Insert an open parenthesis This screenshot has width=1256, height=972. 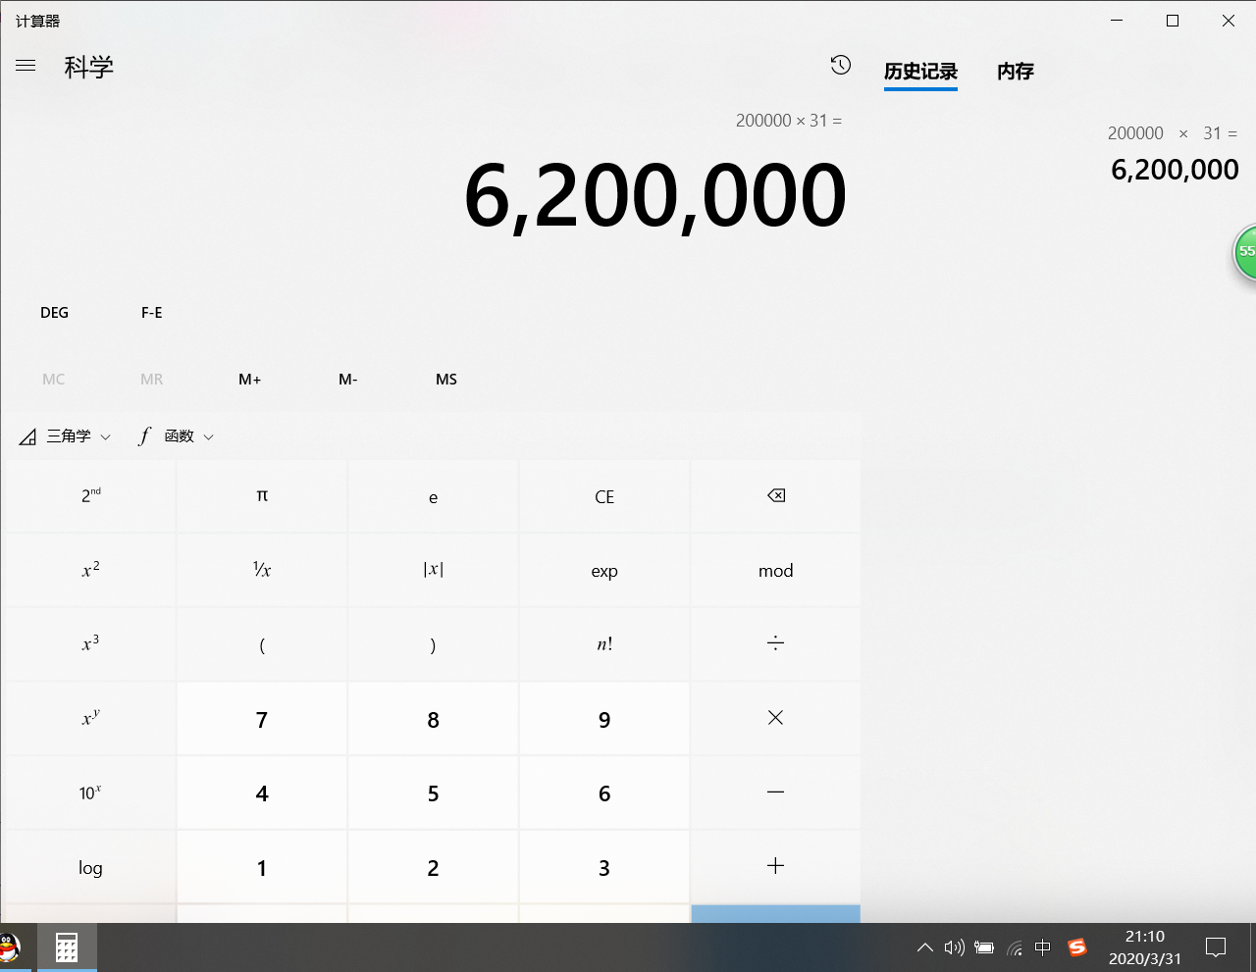tap(262, 644)
